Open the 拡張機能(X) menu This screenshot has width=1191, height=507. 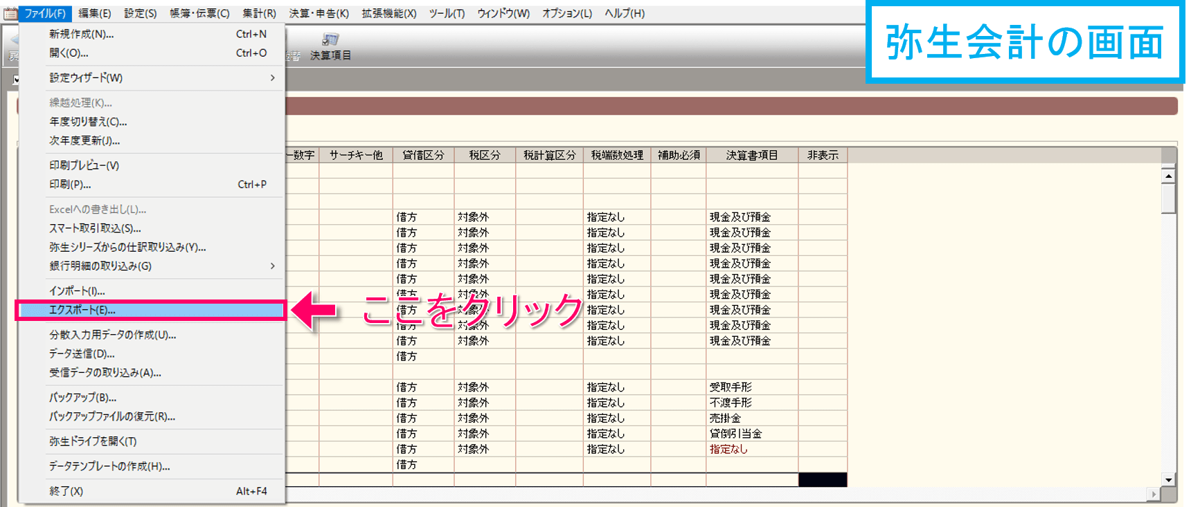pyautogui.click(x=389, y=13)
